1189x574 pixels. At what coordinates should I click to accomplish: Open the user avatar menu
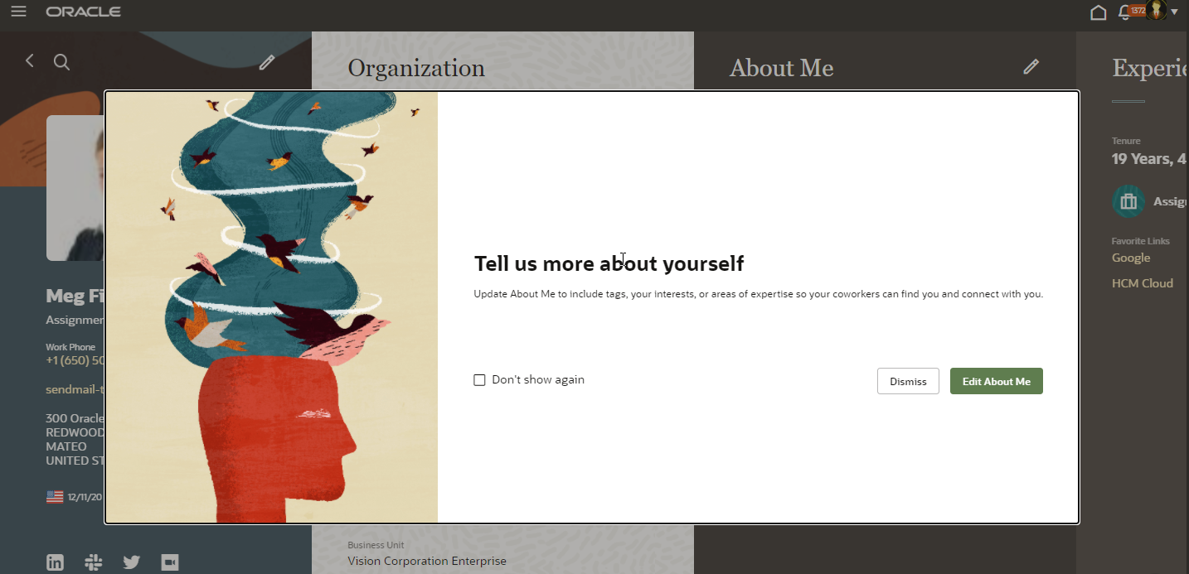click(x=1156, y=11)
